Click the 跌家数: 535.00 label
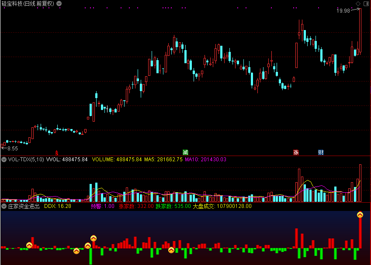Viewport: 371px width, 265px height. coord(173,206)
